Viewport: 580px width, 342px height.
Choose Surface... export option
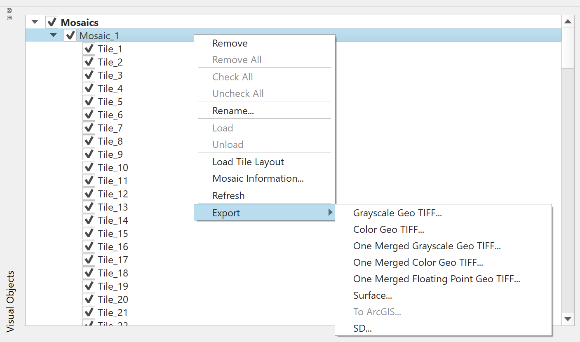pyautogui.click(x=372, y=295)
